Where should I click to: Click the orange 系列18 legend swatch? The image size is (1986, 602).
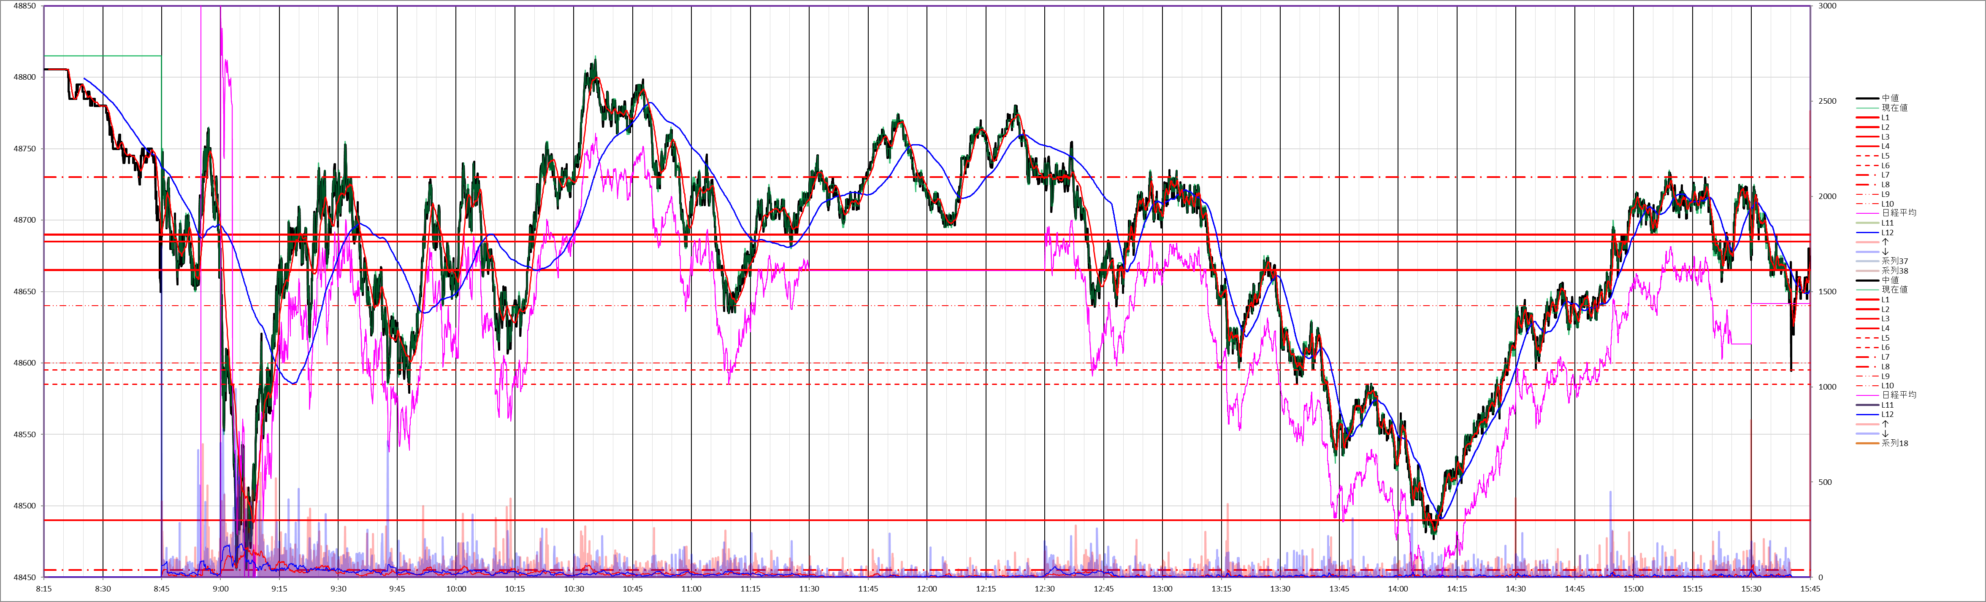tap(1867, 443)
